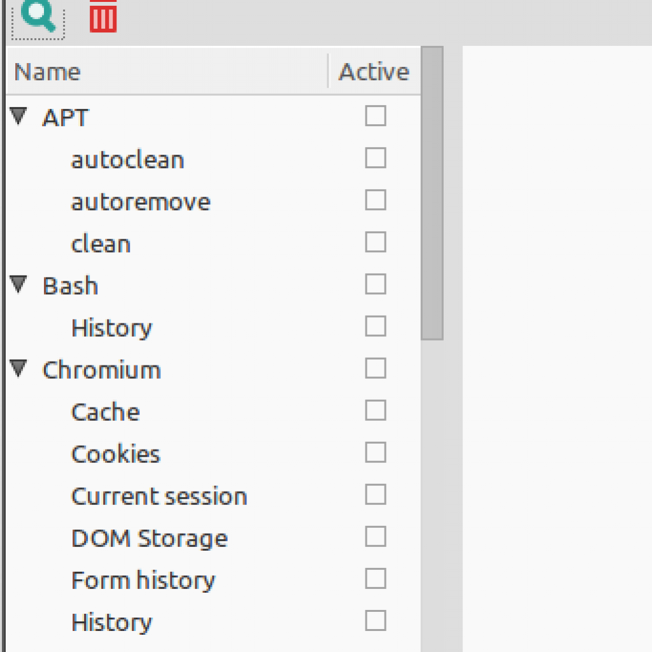
Task: Select the Form history item
Action: click(143, 581)
